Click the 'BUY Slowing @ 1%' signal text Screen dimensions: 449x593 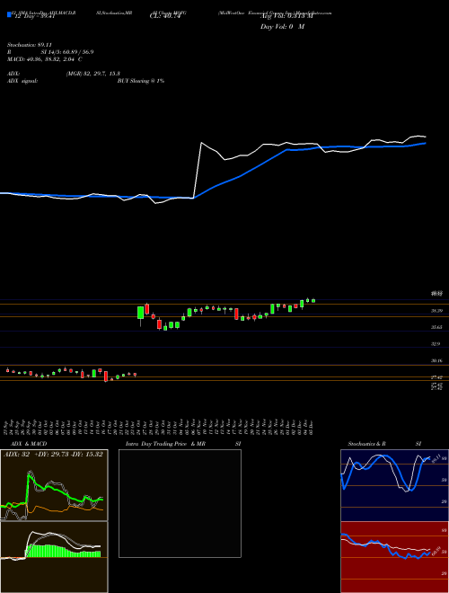point(141,81)
